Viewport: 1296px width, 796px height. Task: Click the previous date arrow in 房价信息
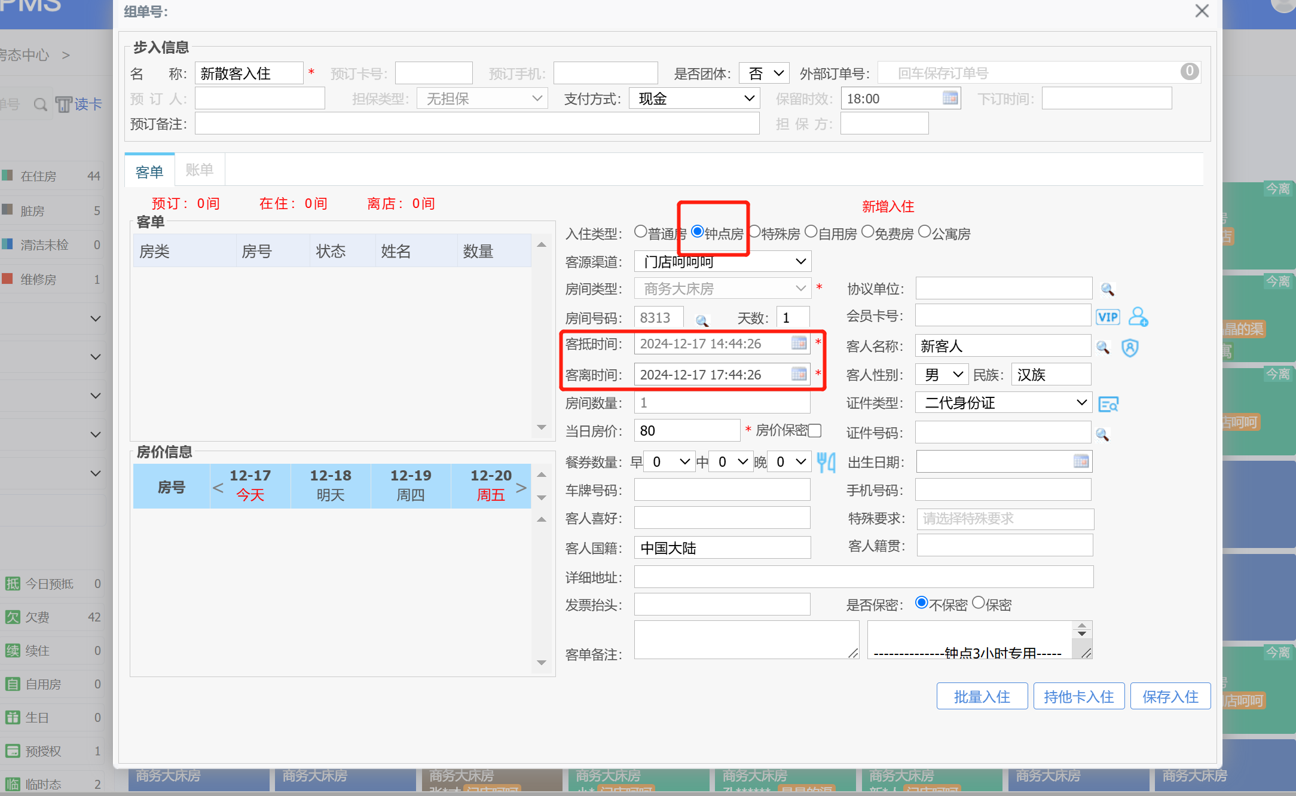click(x=218, y=488)
